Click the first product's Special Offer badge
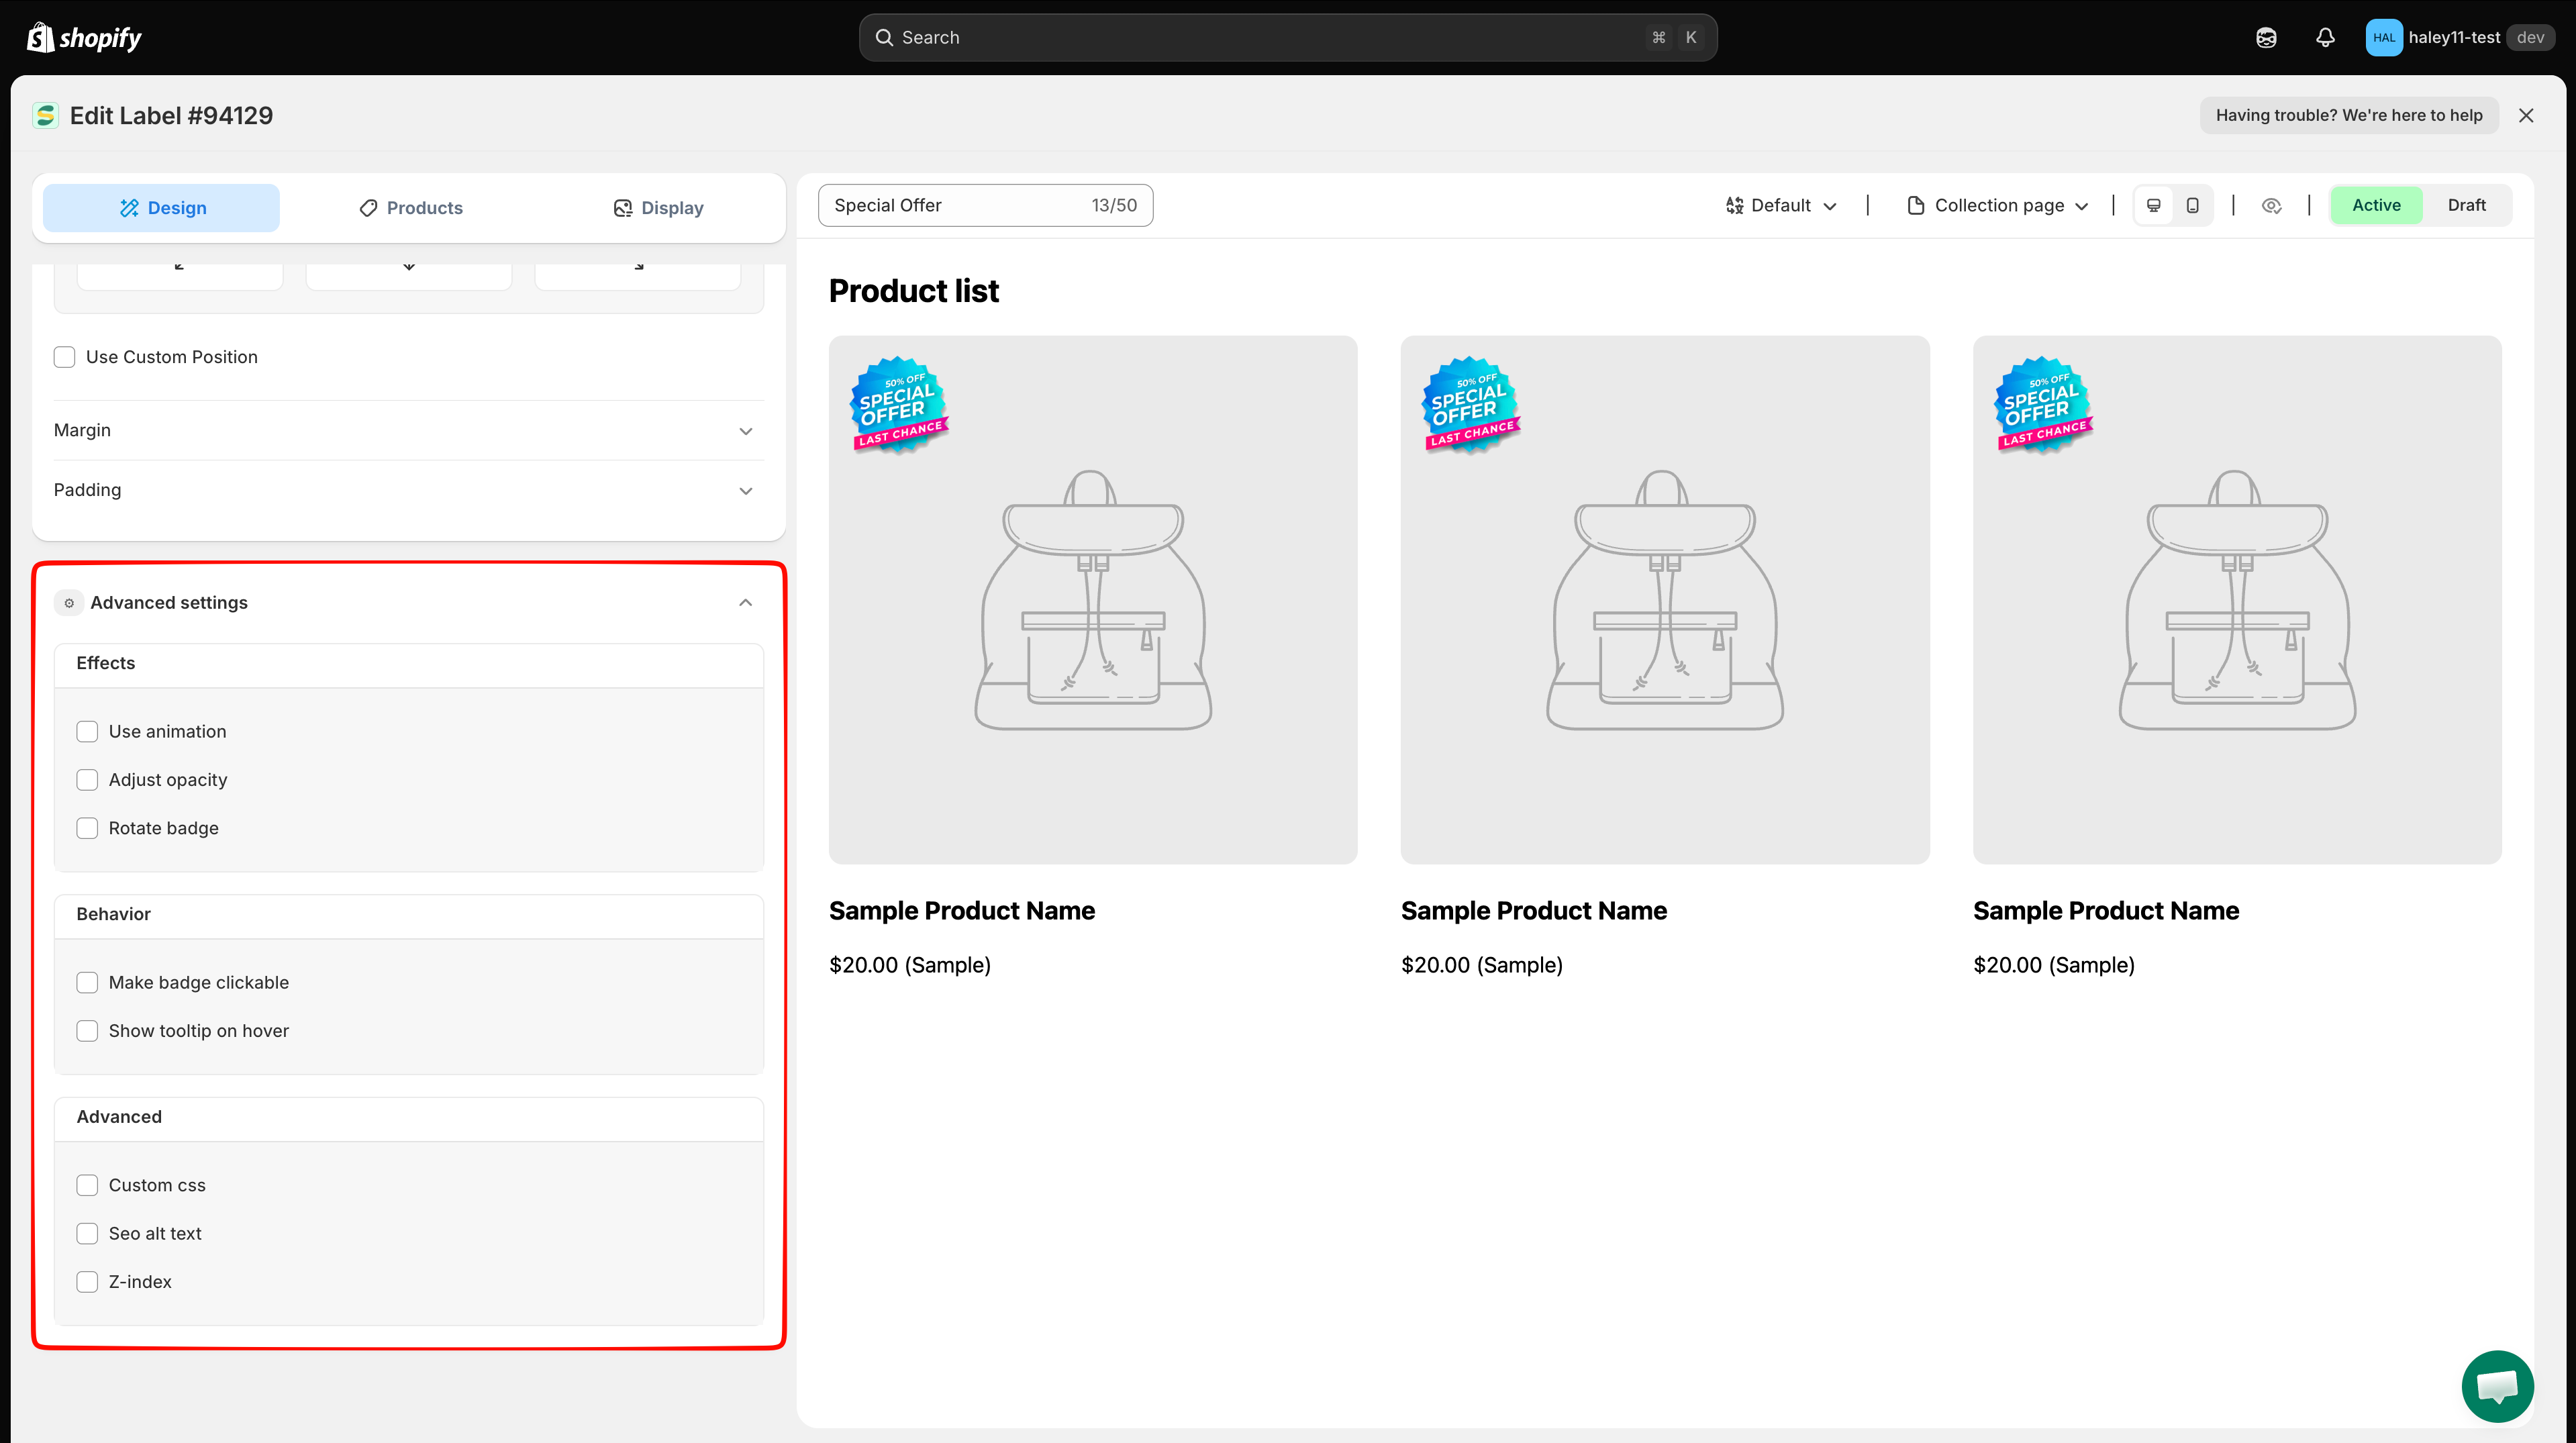 pyautogui.click(x=899, y=405)
